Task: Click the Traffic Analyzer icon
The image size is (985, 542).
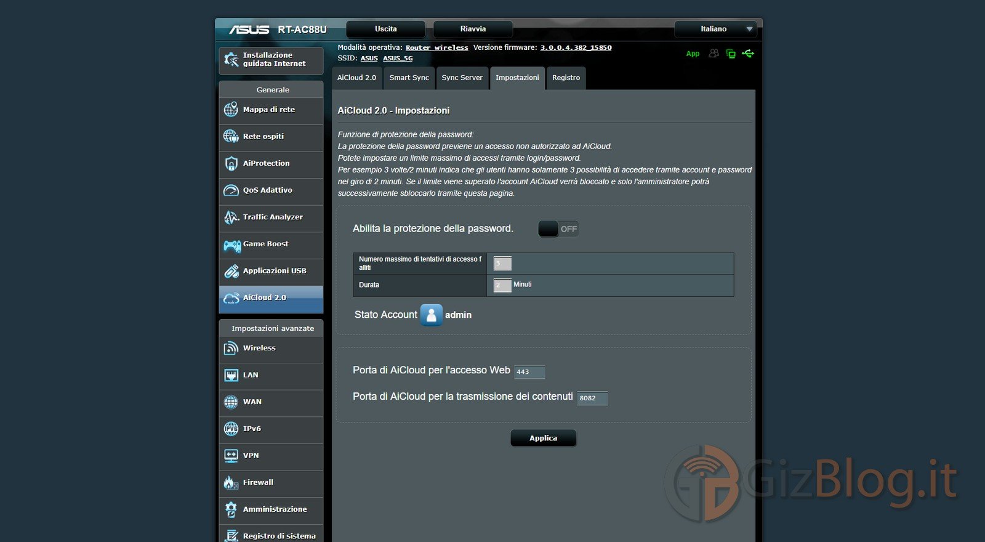Action: (231, 217)
